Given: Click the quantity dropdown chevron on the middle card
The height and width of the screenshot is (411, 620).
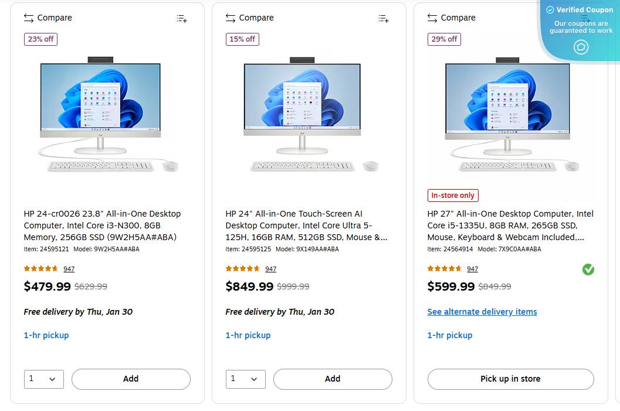Looking at the screenshot, I should [x=253, y=379].
